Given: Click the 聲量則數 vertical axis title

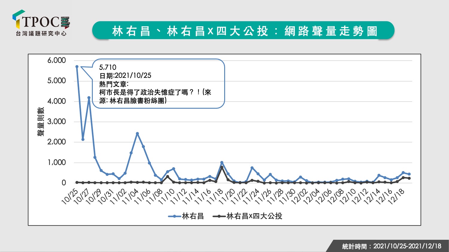Looking at the screenshot, I should (x=41, y=122).
